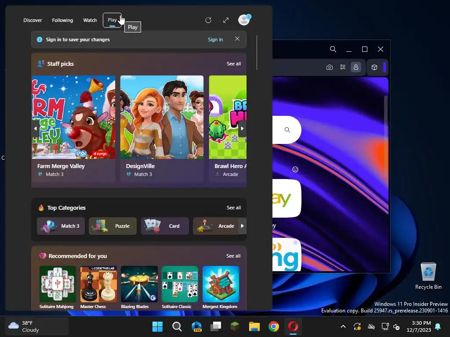Click the widgets panel scrollbar
450x337 pixels.
(257, 52)
